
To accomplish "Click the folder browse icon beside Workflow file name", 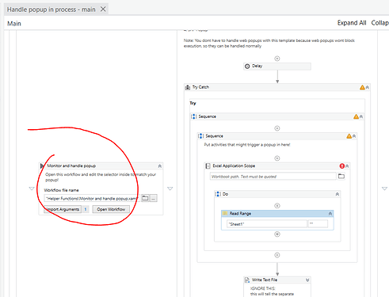I will [145, 198].
